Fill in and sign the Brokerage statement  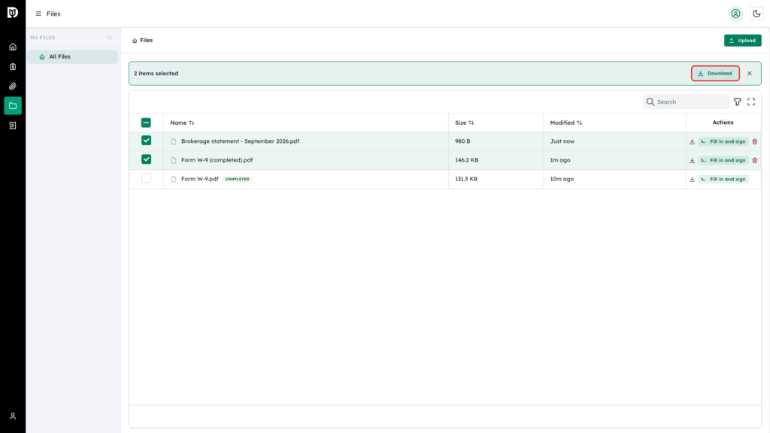pyautogui.click(x=723, y=141)
